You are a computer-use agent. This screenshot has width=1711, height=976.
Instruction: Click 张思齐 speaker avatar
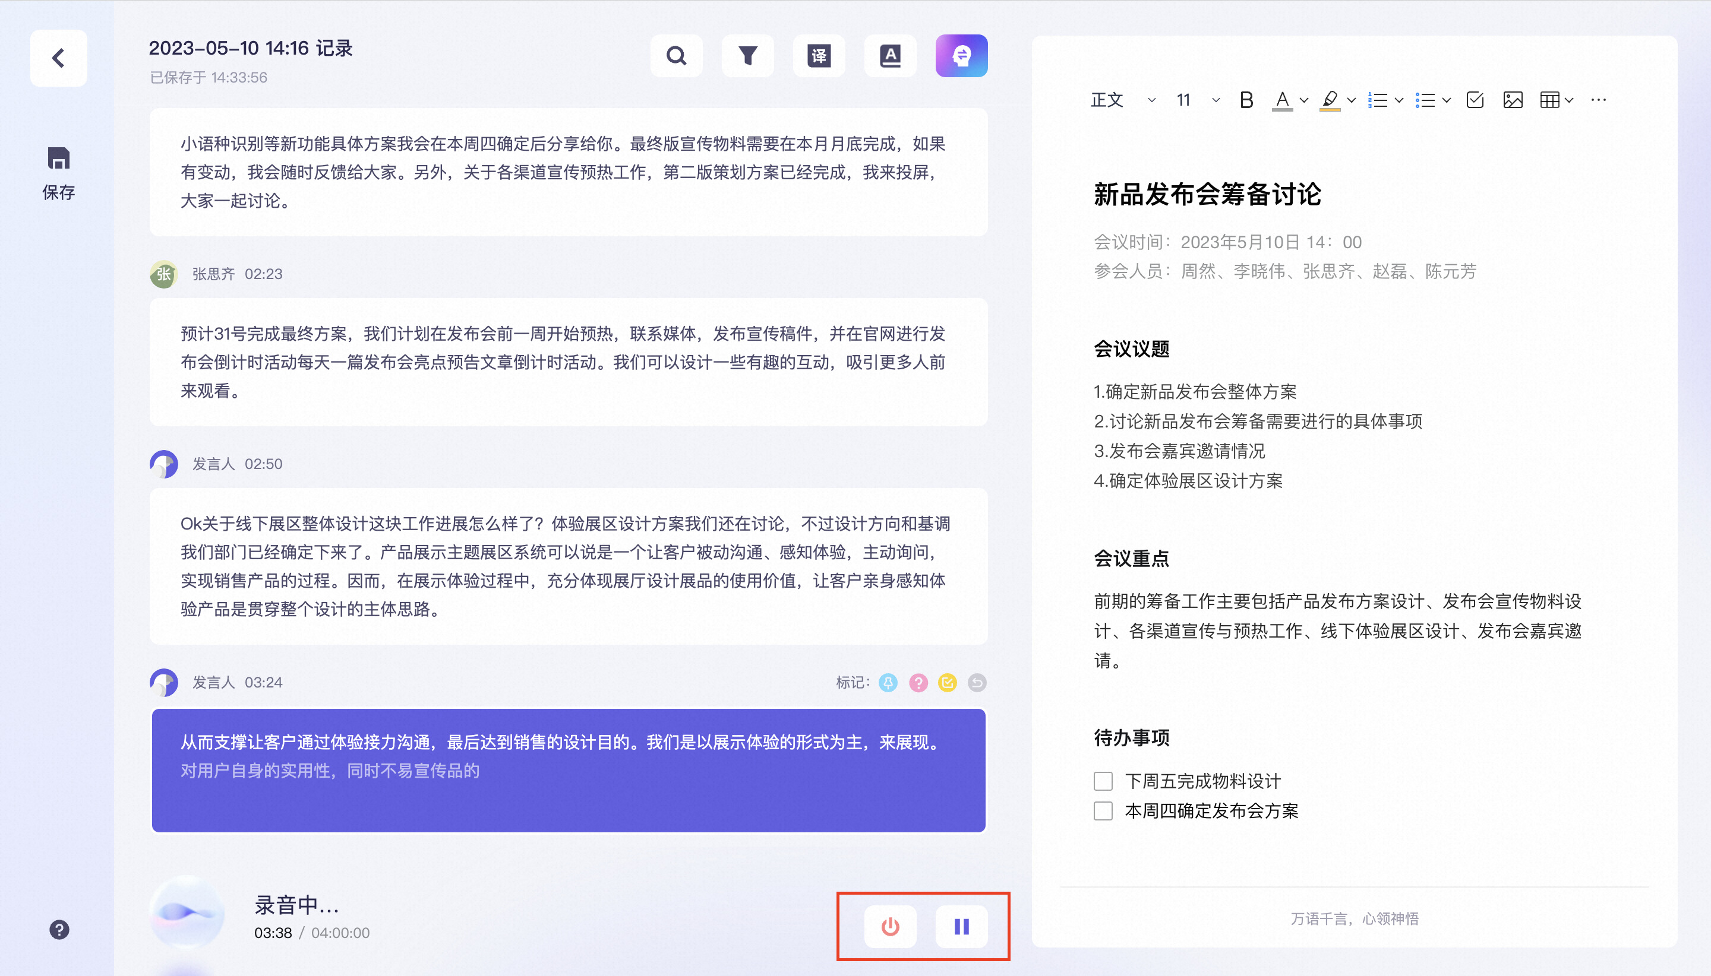pos(163,274)
